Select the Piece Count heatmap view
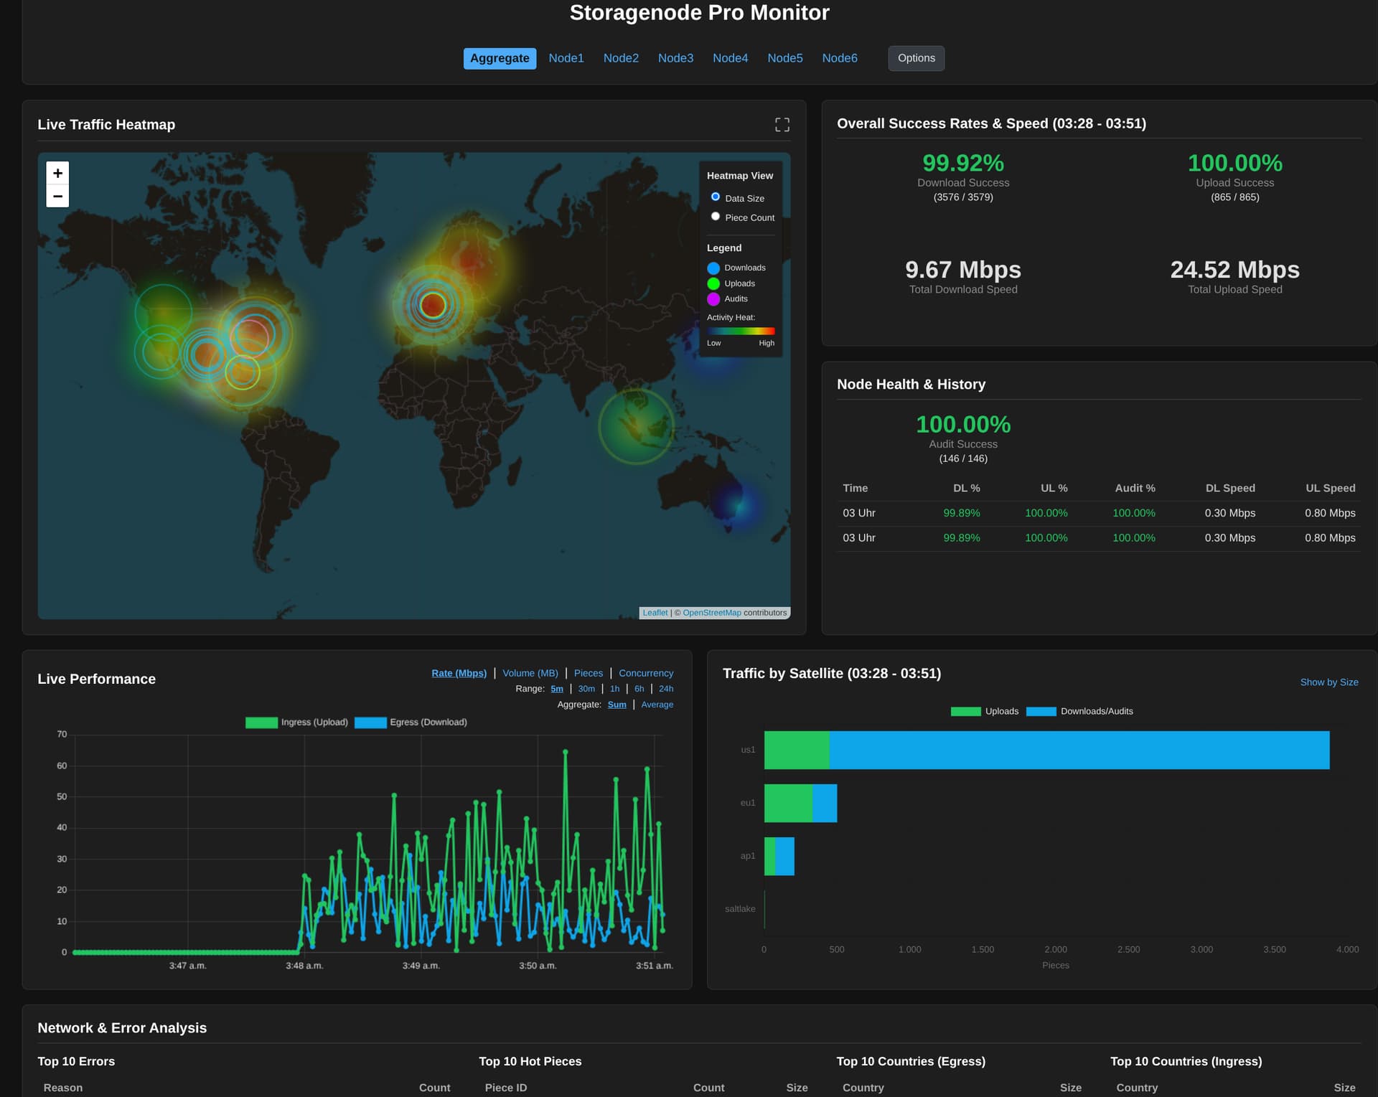 click(x=715, y=217)
